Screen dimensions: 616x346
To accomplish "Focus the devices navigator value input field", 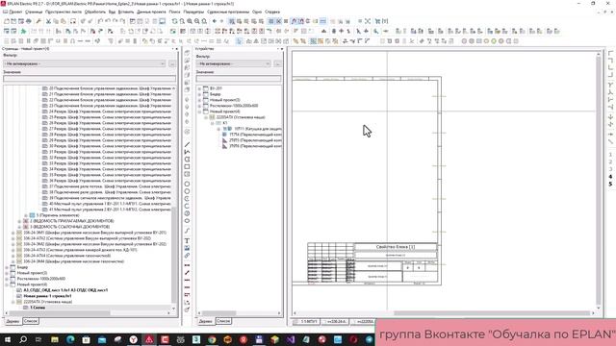I will coord(239,79).
